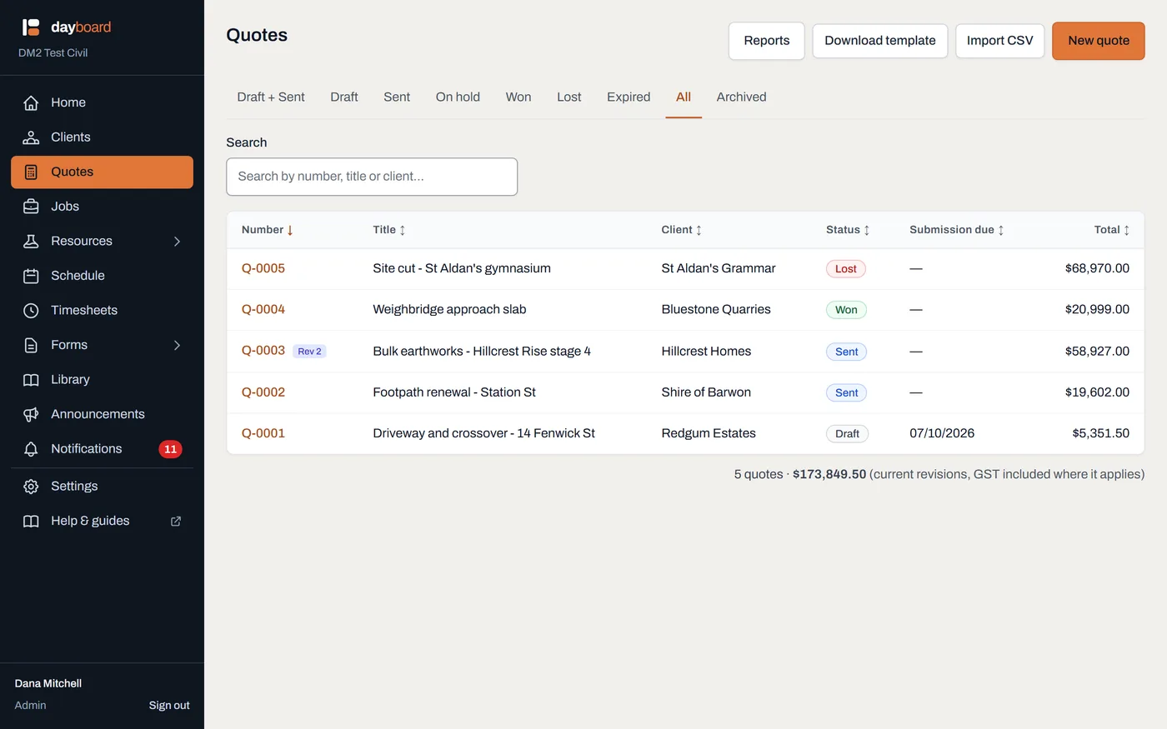Screen dimensions: 1167x729
Task: Click the Jobs briefcase icon
Action: coord(31,207)
